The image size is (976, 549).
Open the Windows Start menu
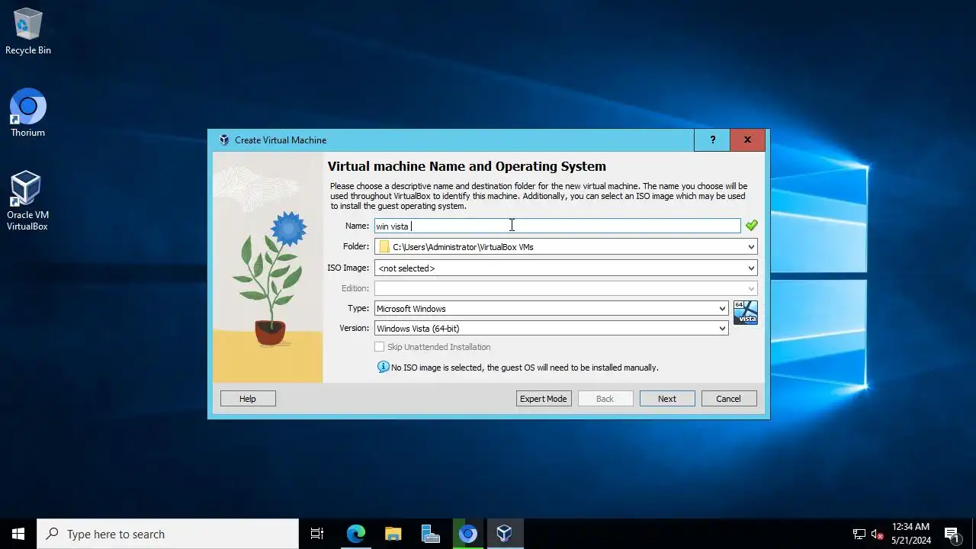pos(18,534)
